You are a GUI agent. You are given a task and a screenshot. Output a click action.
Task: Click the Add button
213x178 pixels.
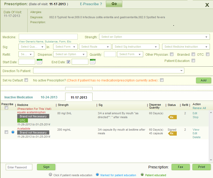(204, 80)
